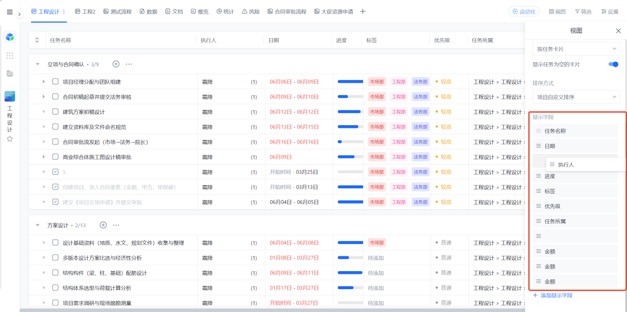Expand subtasks of 合同初稿起草并提交法务审核
The width and height of the screenshot is (627, 312).
43,97
